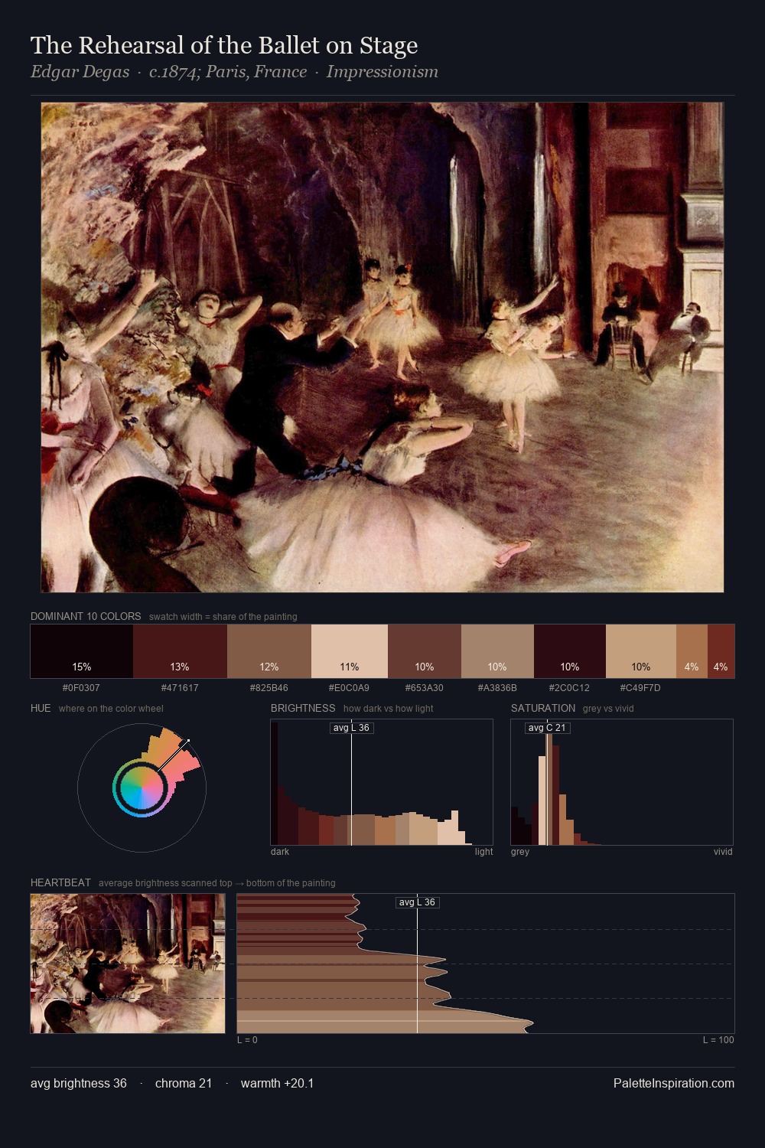This screenshot has width=765, height=1148.
Task: Click the Impressionism style label
Action: tap(382, 72)
